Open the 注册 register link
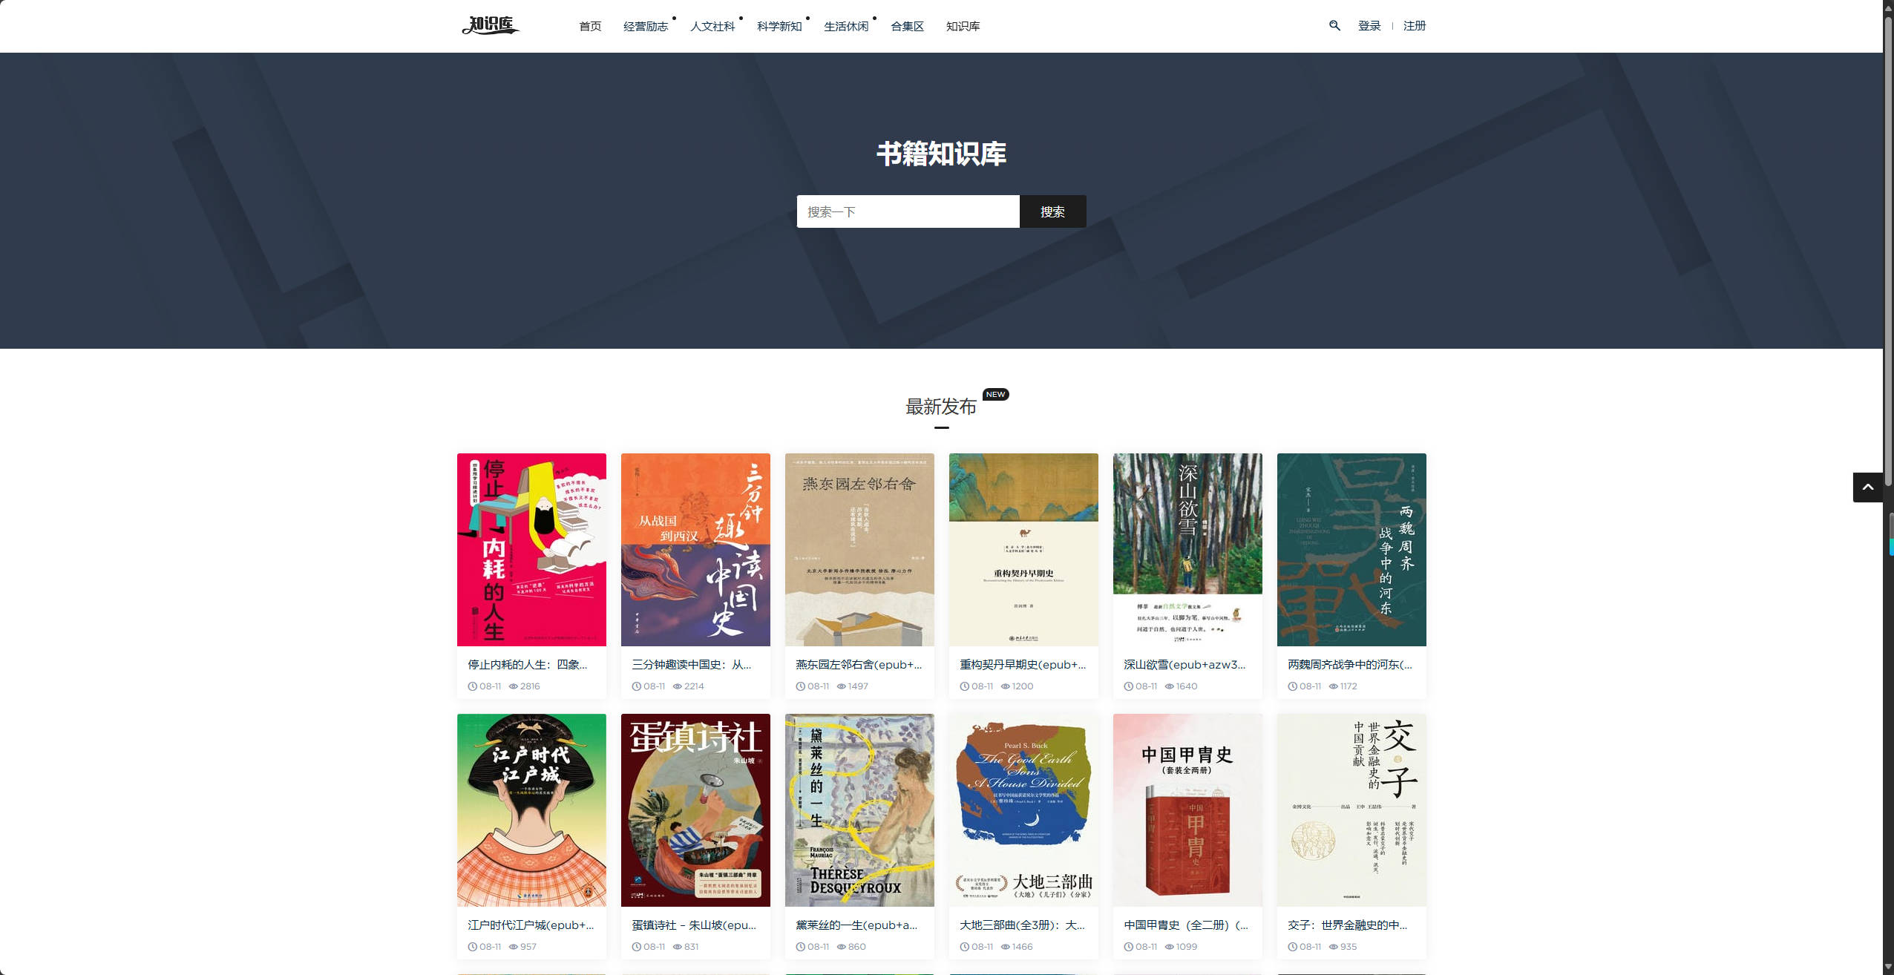The width and height of the screenshot is (1894, 975). click(x=1415, y=26)
